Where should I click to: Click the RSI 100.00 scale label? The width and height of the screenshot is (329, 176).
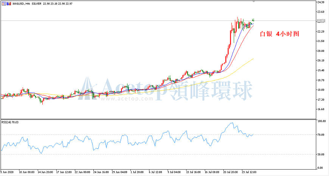[322, 121]
